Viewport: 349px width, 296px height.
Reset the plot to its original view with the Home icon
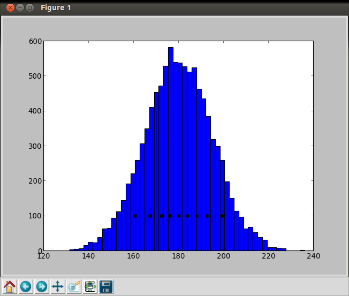pos(10,286)
